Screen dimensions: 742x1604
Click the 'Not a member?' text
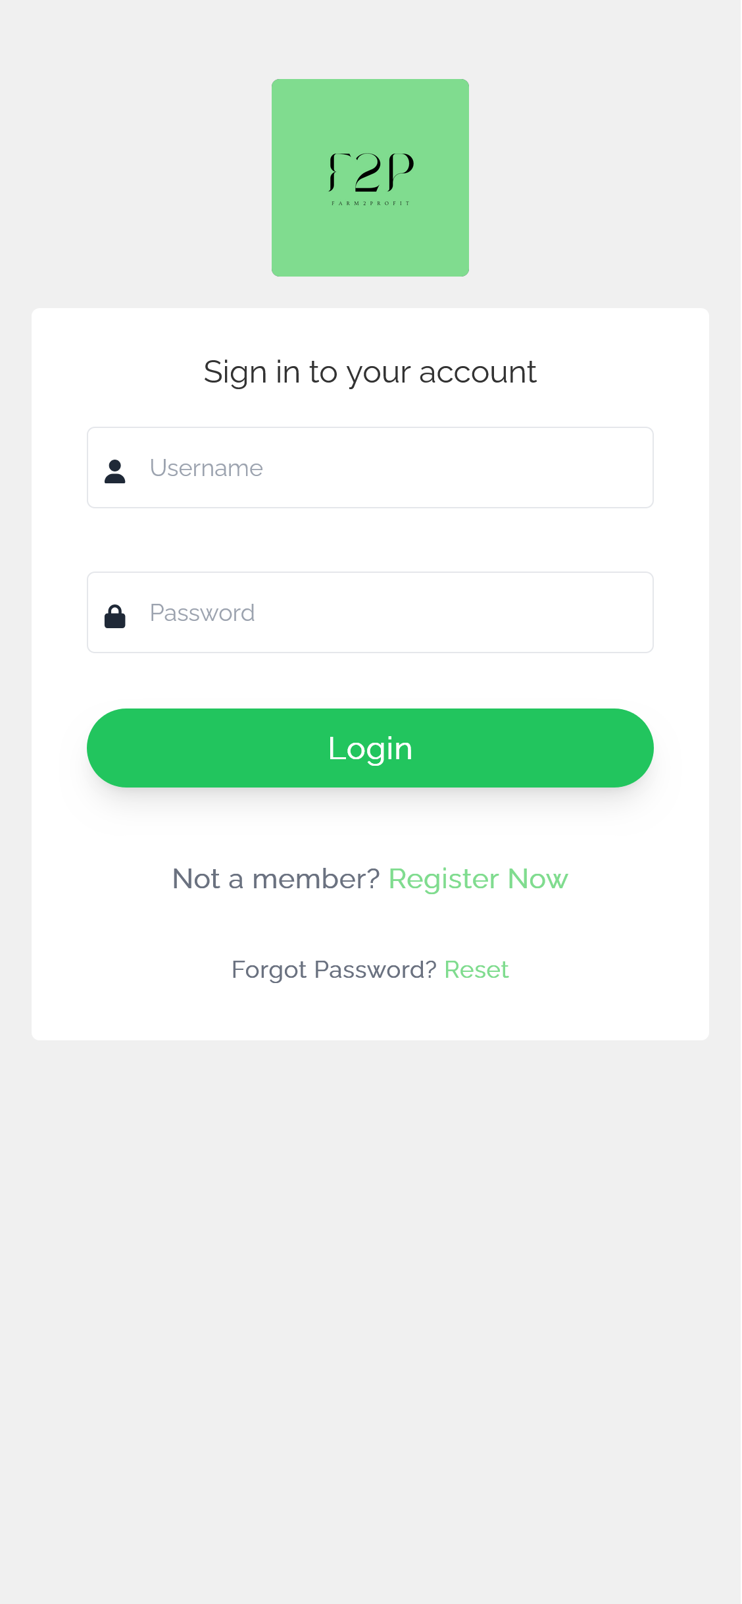(276, 879)
